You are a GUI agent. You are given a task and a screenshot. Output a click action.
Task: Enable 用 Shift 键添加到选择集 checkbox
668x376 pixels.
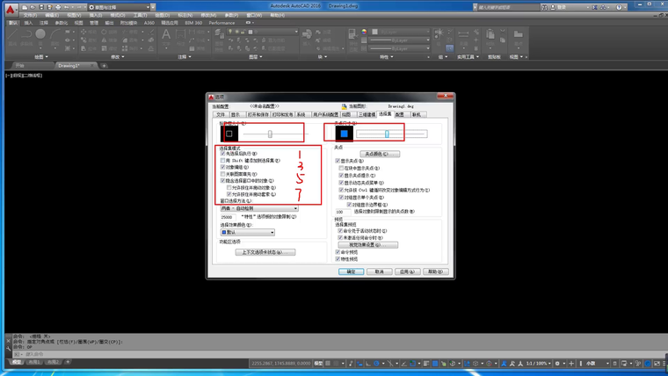[223, 161]
